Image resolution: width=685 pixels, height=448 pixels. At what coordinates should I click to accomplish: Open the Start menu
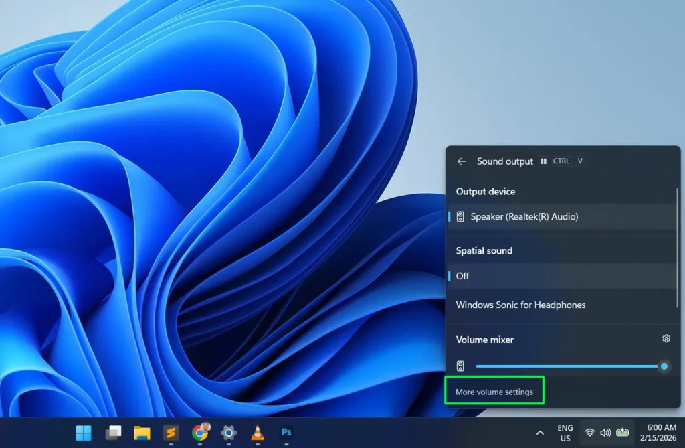[x=83, y=433]
